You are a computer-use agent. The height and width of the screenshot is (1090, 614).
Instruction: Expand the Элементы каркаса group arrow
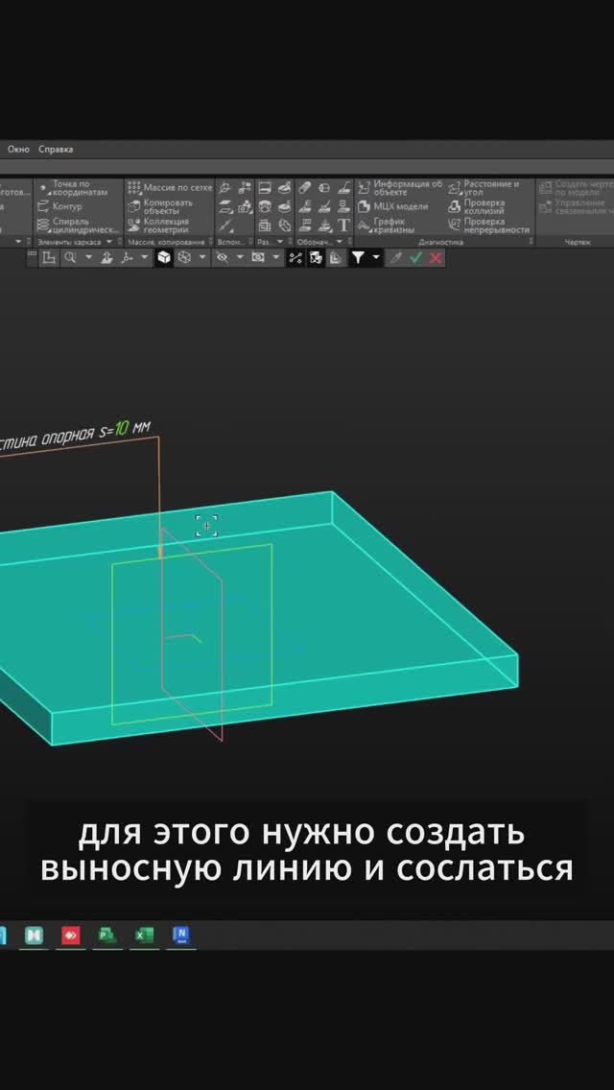coord(109,242)
